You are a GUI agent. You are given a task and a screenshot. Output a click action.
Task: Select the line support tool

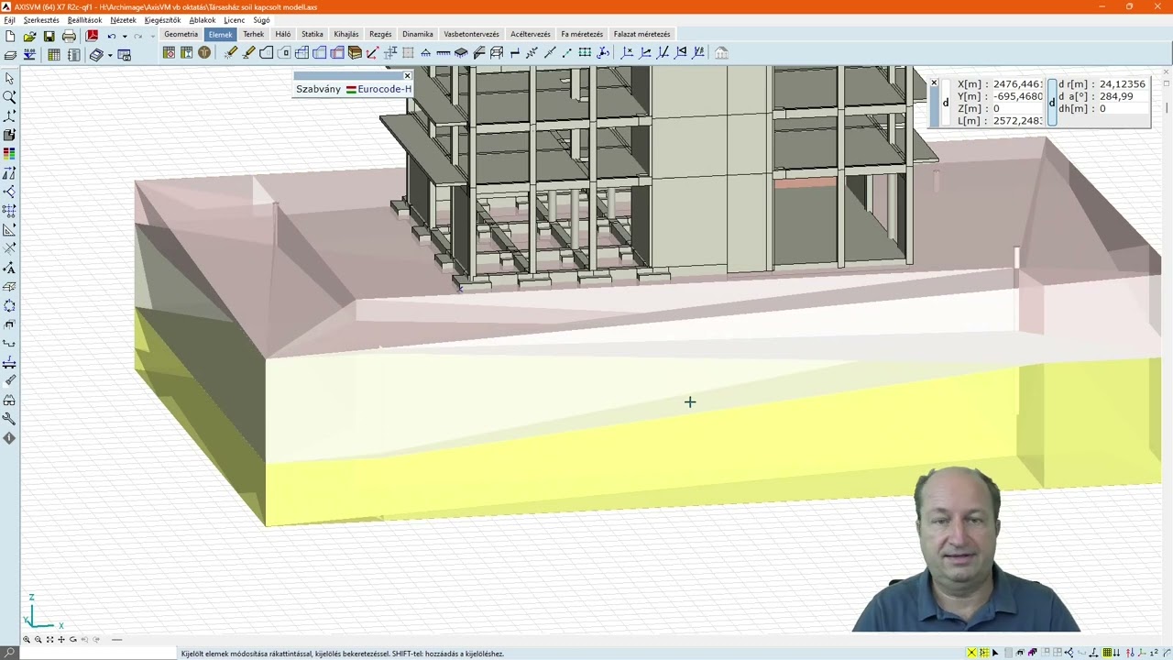[444, 53]
